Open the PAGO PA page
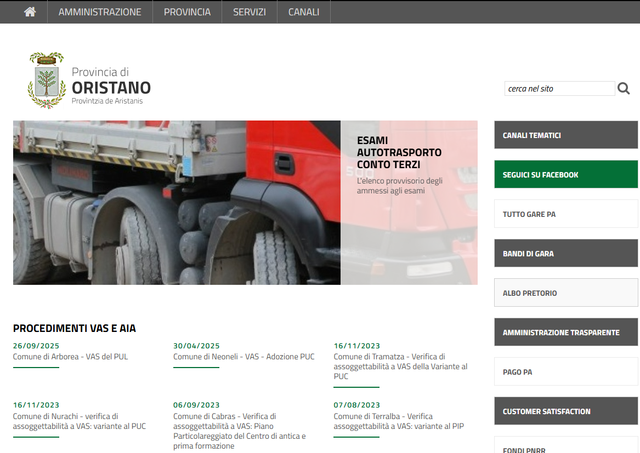 tap(565, 371)
